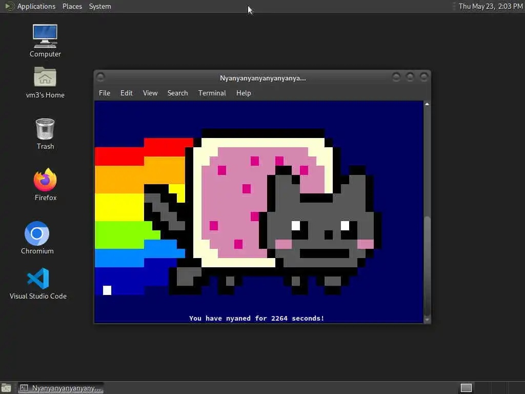Screen dimensions: 525x394
Task: Launch Firefox from the desktop
Action: (x=46, y=185)
